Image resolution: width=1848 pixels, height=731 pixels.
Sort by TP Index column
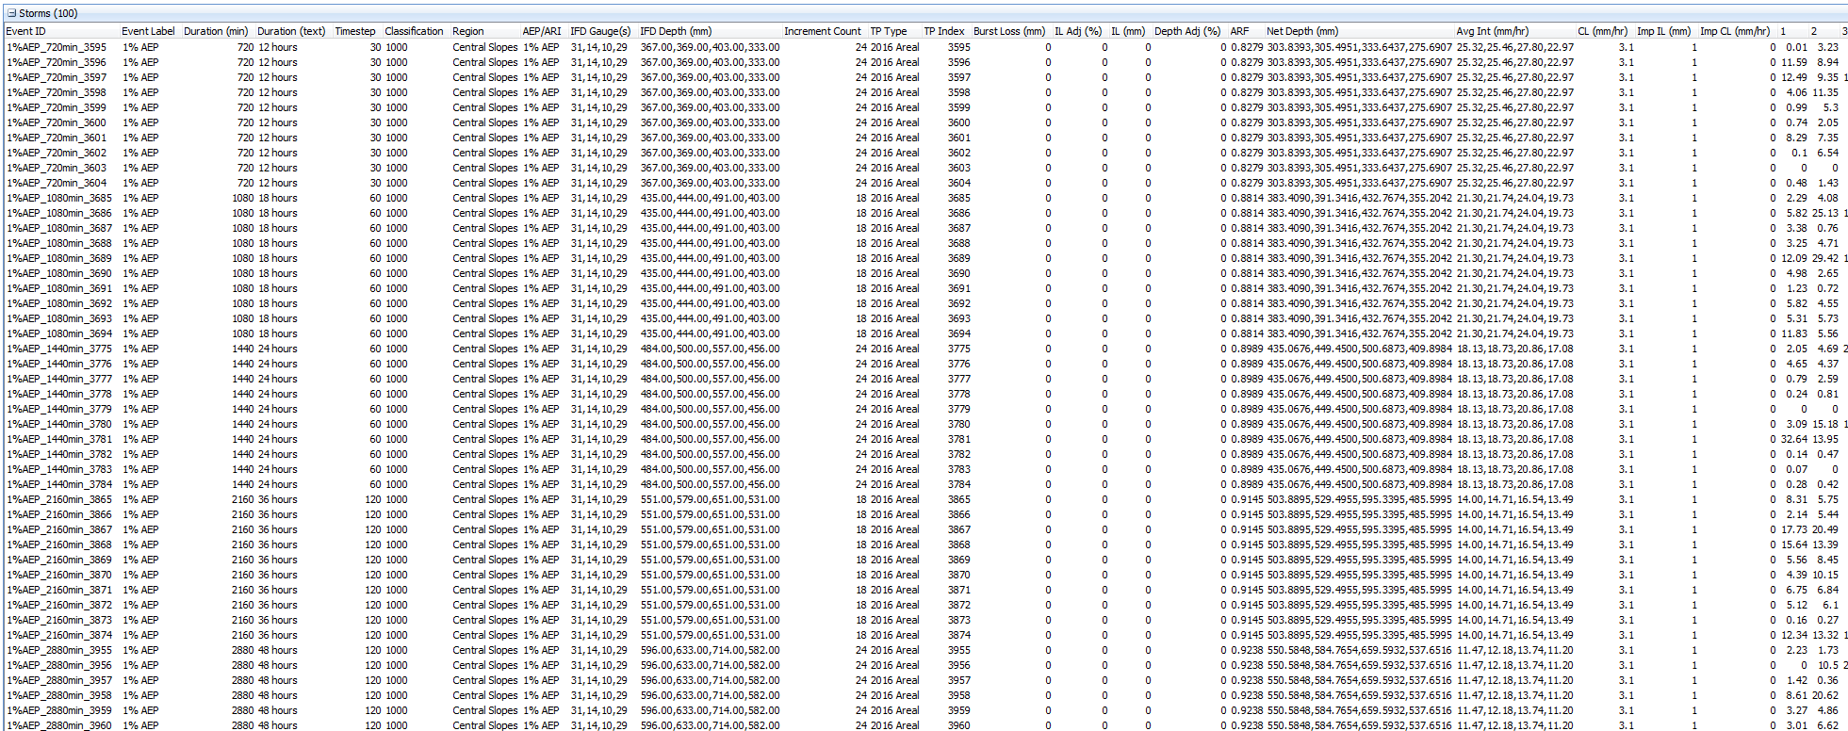[x=943, y=31]
